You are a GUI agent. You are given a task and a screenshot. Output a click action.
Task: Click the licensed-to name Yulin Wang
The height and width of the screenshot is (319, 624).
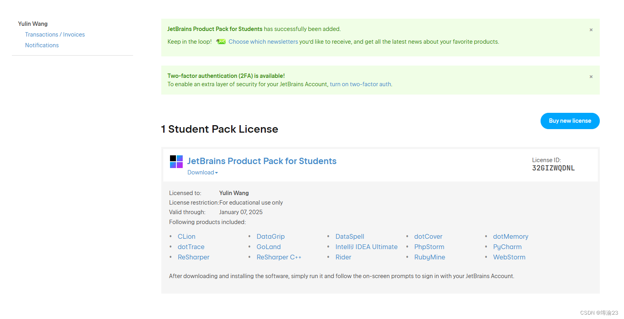coord(234,193)
